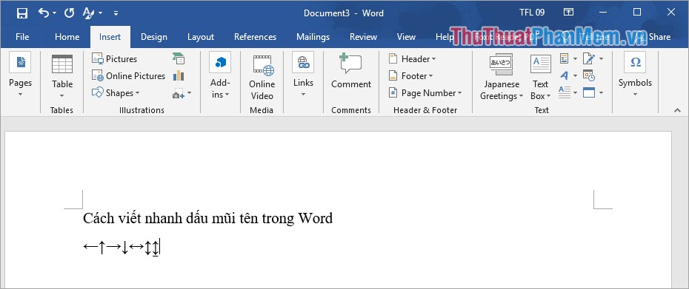Expand the Pages dropdown
The height and width of the screenshot is (289, 689).
tap(20, 75)
